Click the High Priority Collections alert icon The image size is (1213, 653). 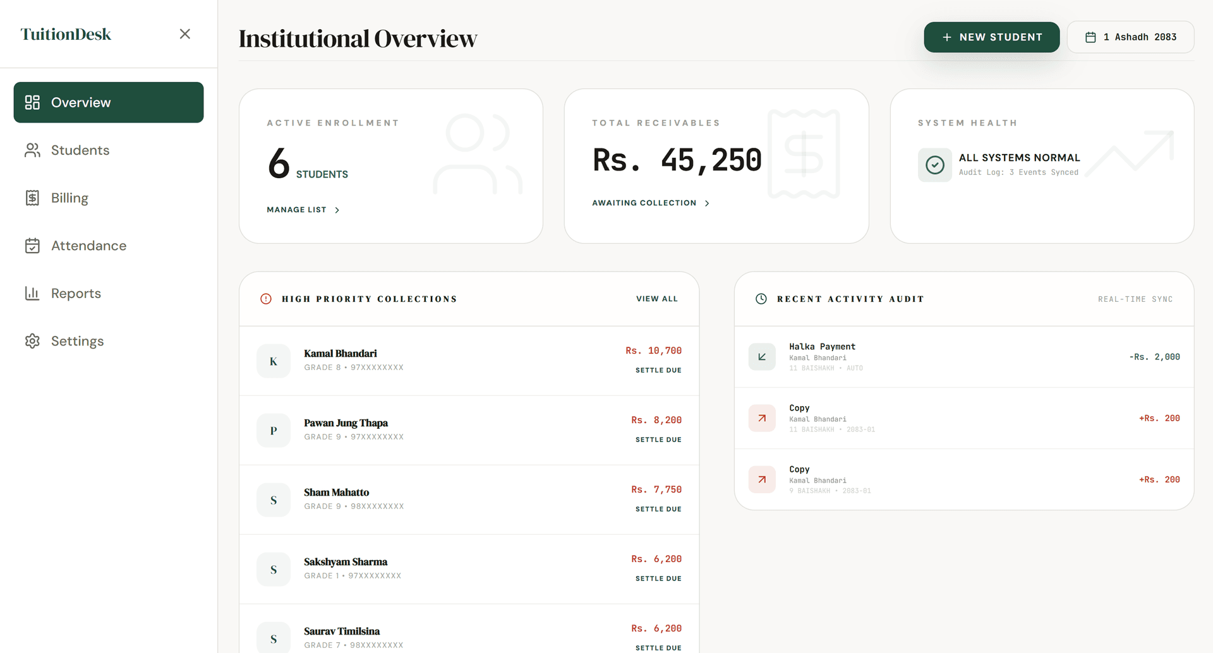(x=266, y=299)
